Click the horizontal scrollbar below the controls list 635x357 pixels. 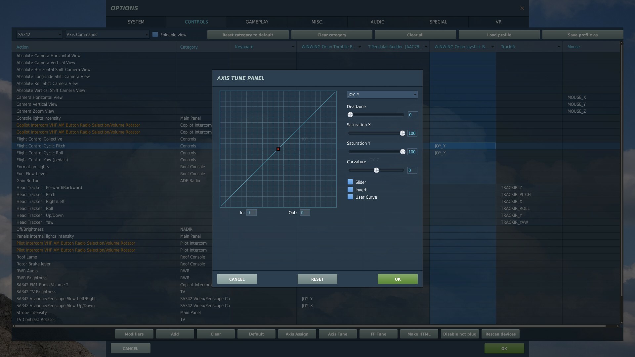pyautogui.click(x=310, y=326)
